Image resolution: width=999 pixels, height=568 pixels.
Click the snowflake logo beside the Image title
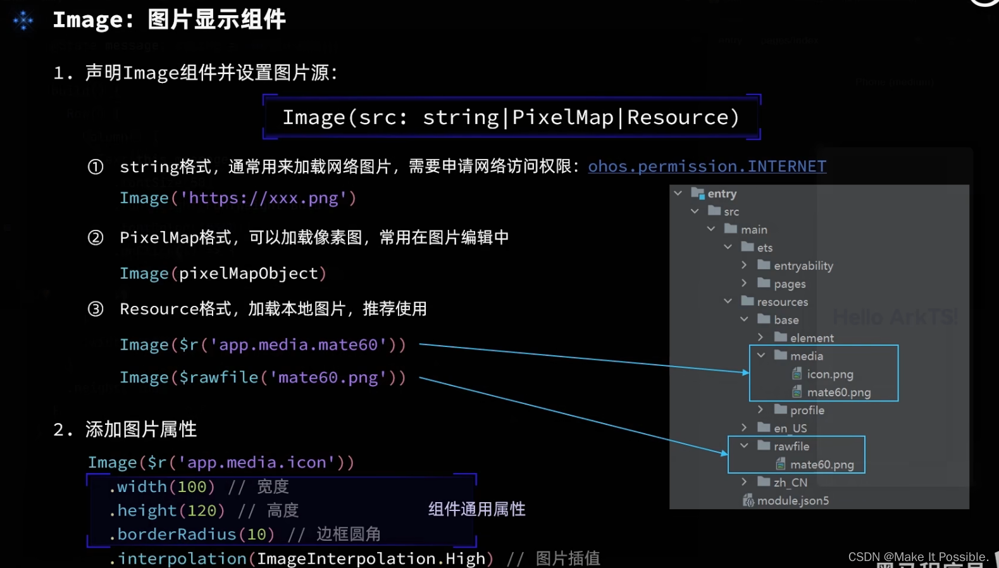[x=23, y=21]
